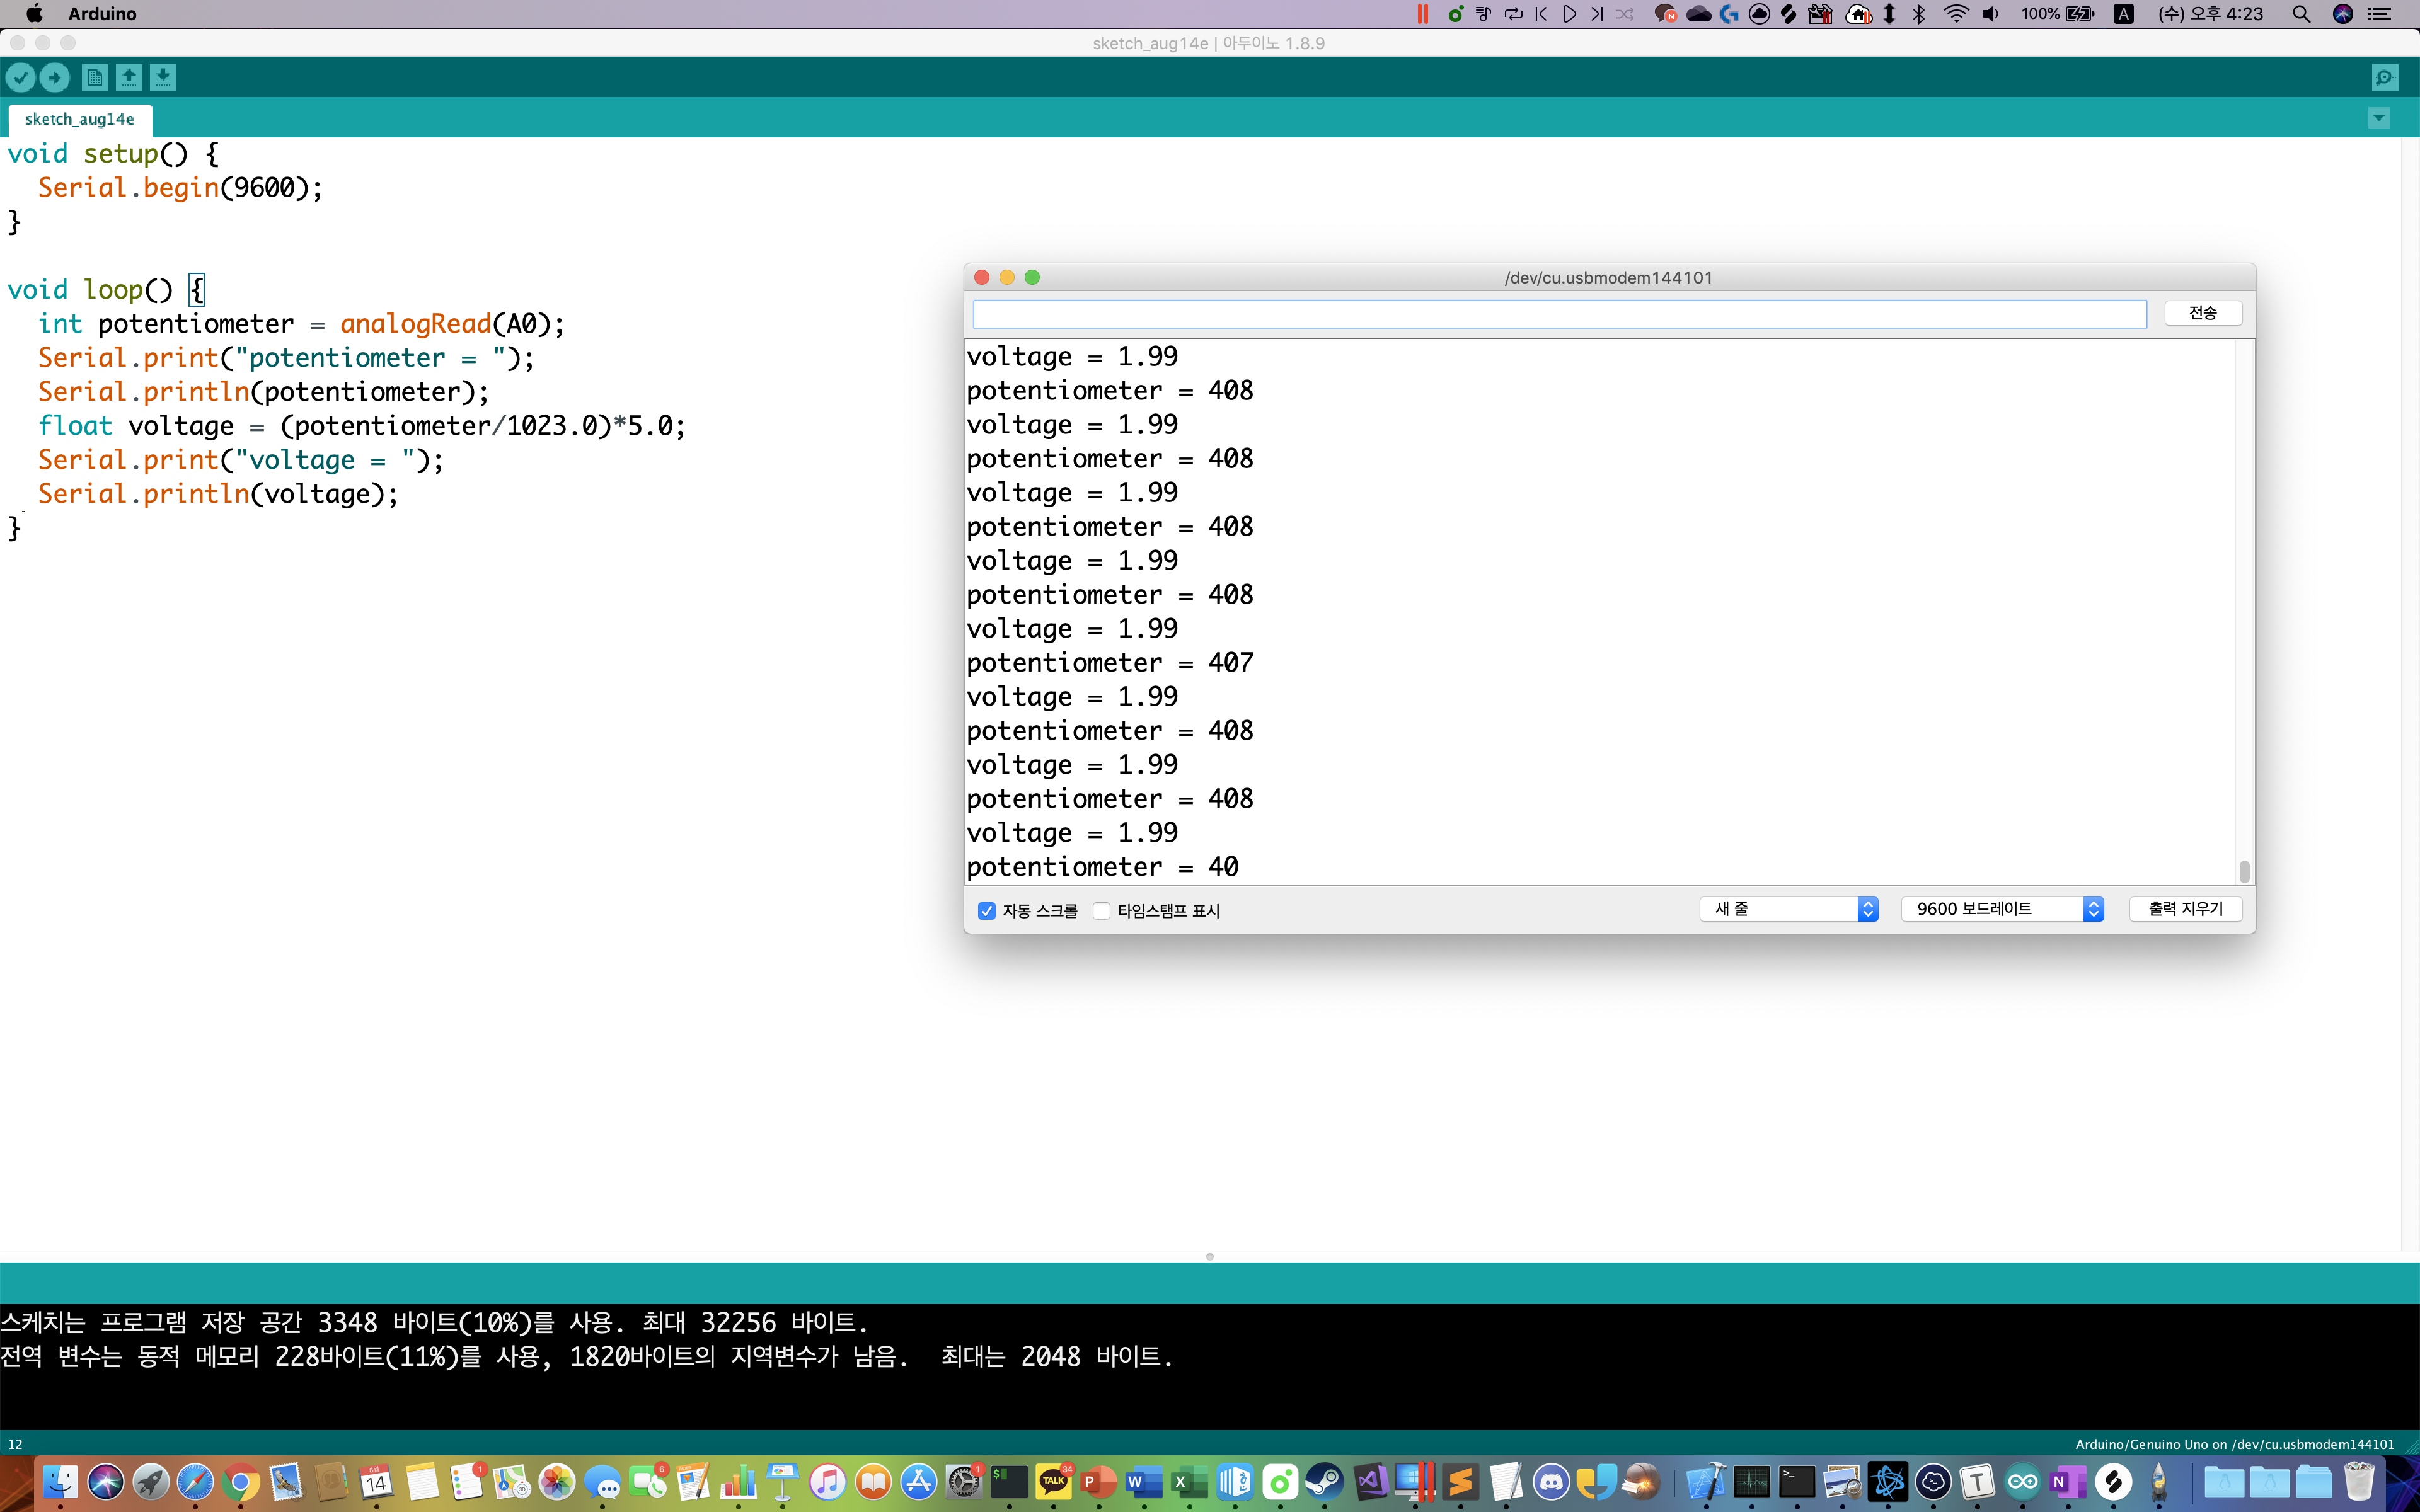Select the sketch_aug14e tab
The width and height of the screenshot is (2420, 1512).
coord(80,119)
